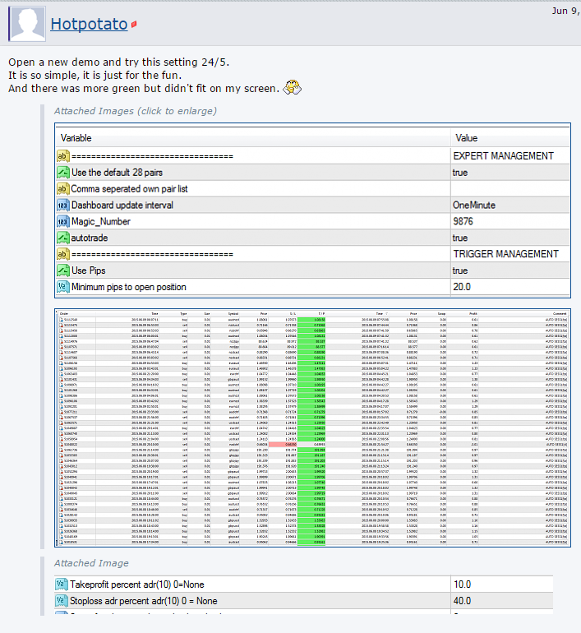The image size is (581, 633).
Task: Click the OneMinute value
Action: pos(473,205)
